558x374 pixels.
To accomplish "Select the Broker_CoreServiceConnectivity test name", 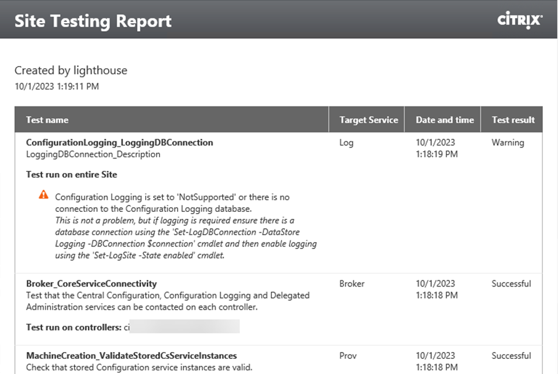I will [91, 284].
